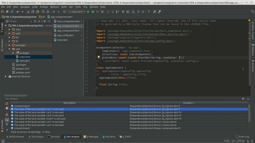The width and height of the screenshot is (255, 143).
Task: Switch to hero_component.dart editor tab
Action: pos(68,21)
